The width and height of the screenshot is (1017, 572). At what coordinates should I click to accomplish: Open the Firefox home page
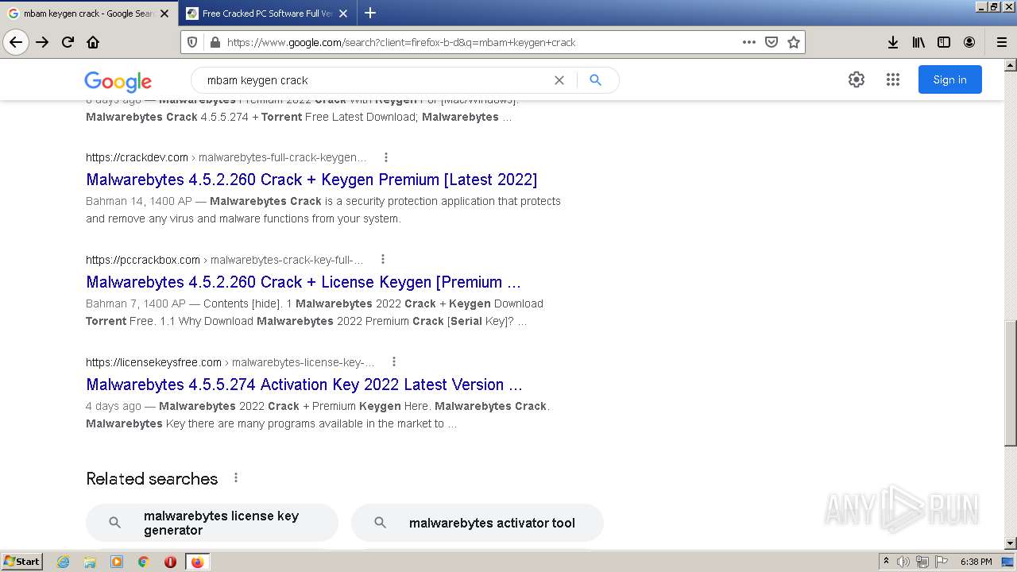(x=93, y=42)
